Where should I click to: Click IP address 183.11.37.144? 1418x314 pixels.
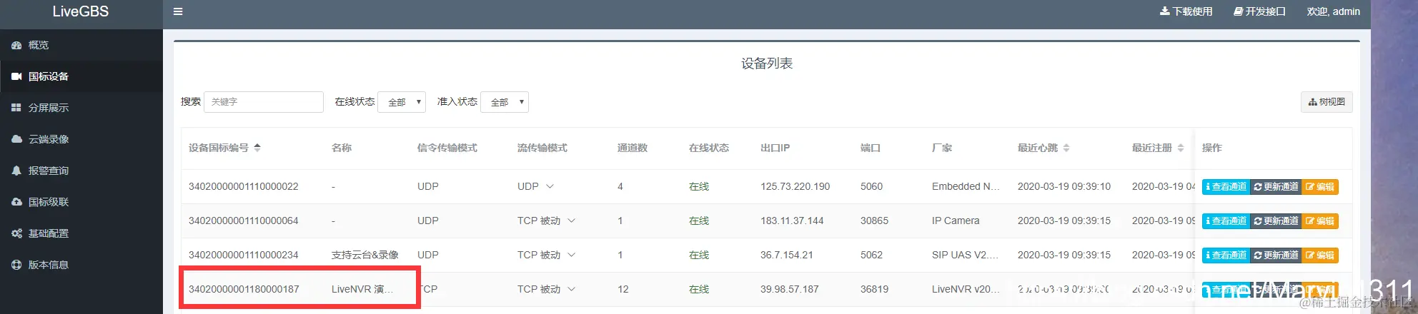[x=792, y=221]
